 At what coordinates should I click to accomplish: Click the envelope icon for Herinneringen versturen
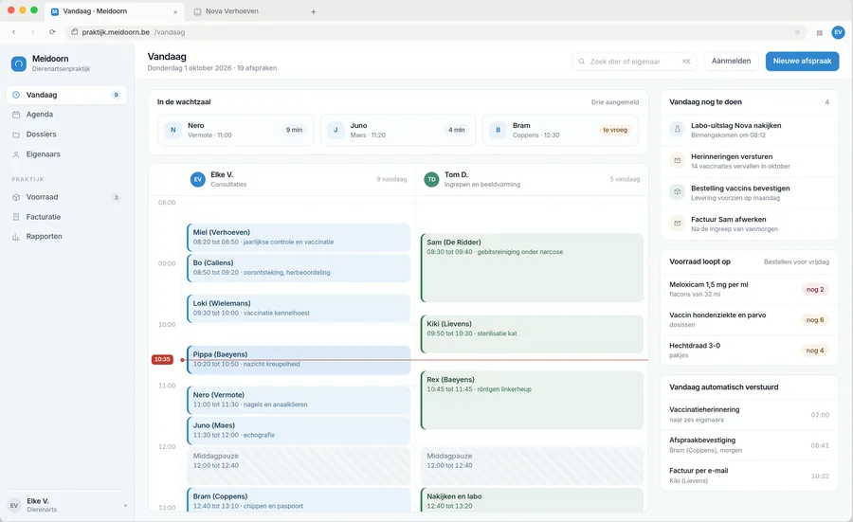(x=678, y=160)
